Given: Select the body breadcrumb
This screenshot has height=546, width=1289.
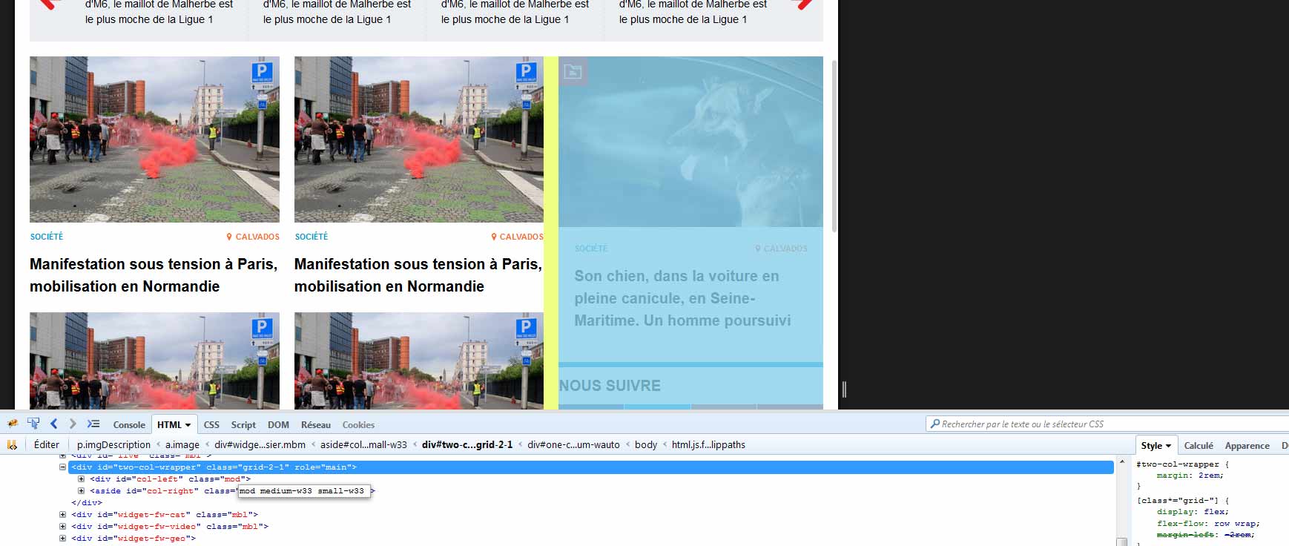Looking at the screenshot, I should pyautogui.click(x=646, y=445).
